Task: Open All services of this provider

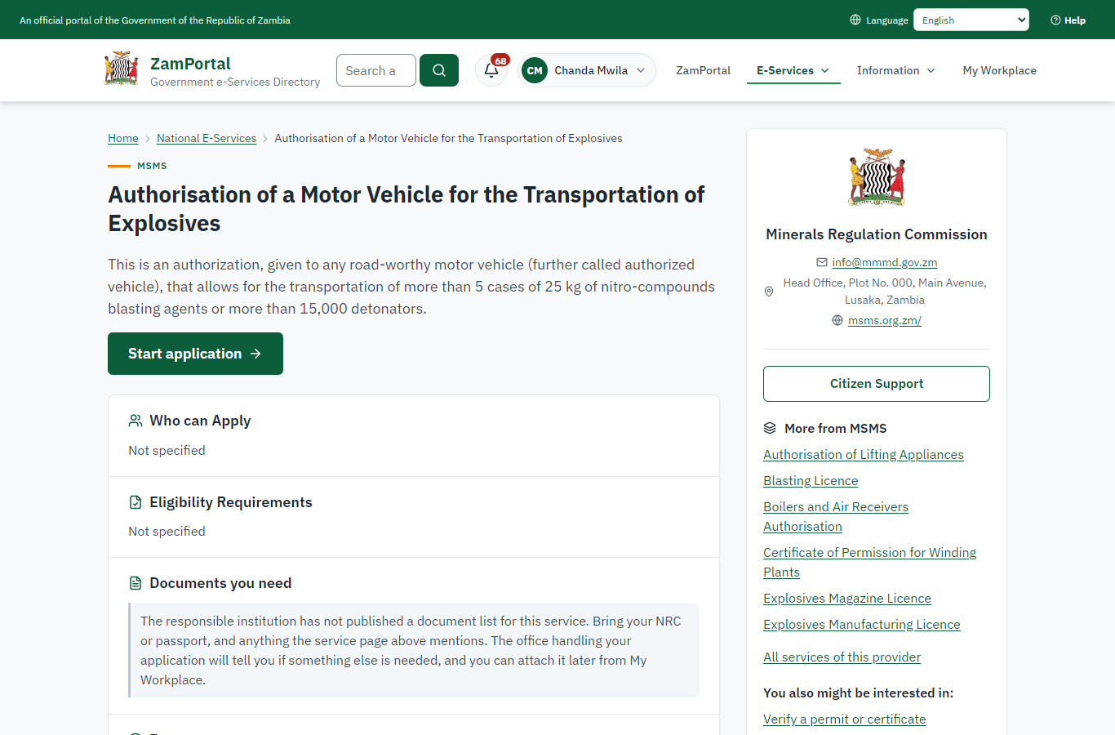Action: 842,657
